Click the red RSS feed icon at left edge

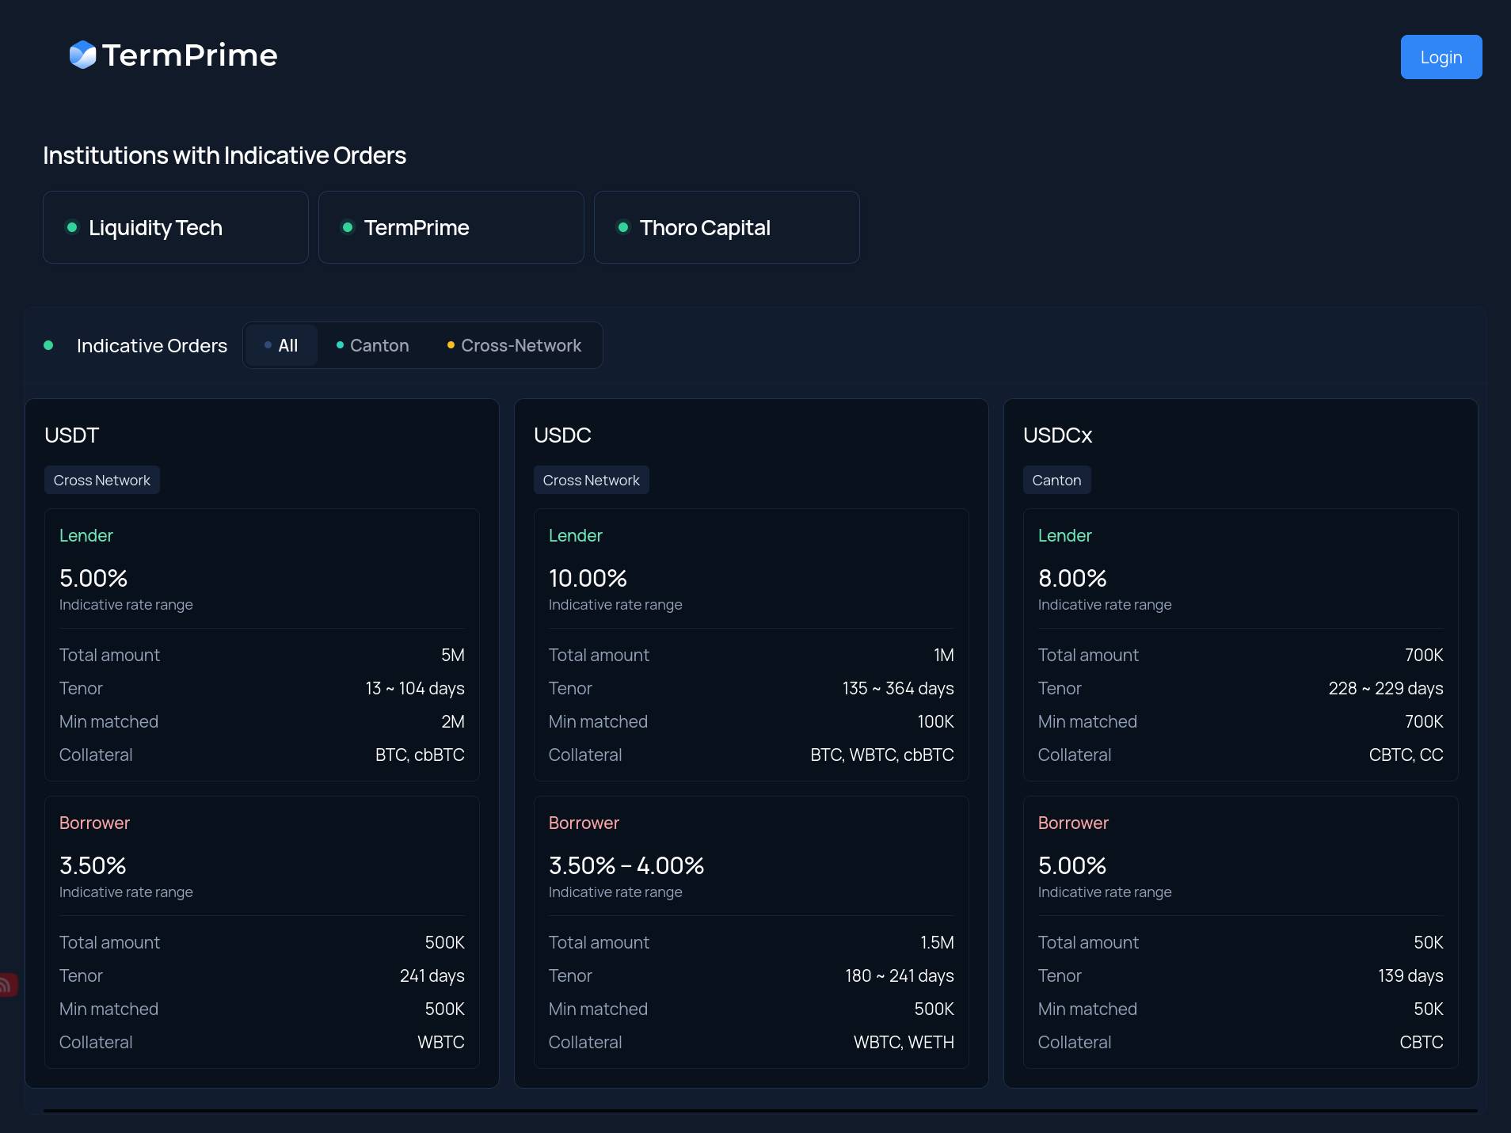pos(7,984)
